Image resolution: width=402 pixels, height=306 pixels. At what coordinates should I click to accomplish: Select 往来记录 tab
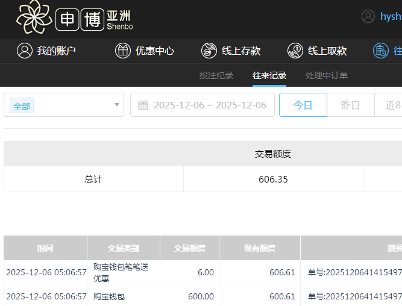point(269,75)
